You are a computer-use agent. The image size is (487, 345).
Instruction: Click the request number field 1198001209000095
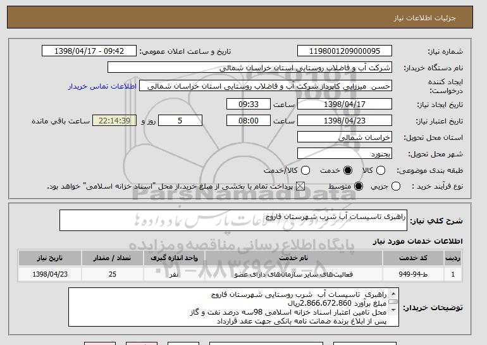345,51
